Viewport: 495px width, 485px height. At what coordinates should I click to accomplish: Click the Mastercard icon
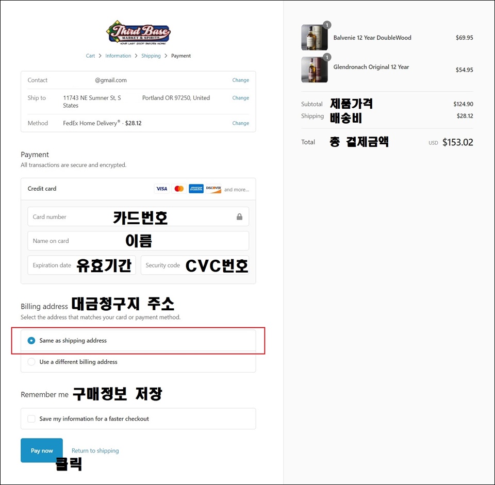(179, 189)
